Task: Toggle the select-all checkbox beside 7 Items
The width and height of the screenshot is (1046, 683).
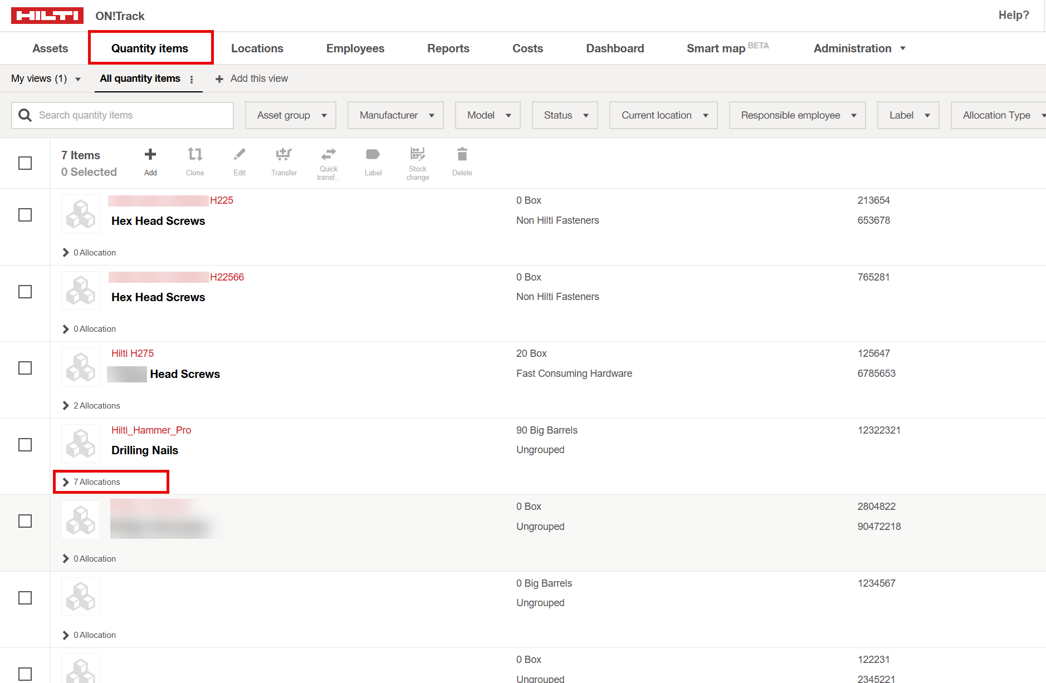Action: (25, 163)
